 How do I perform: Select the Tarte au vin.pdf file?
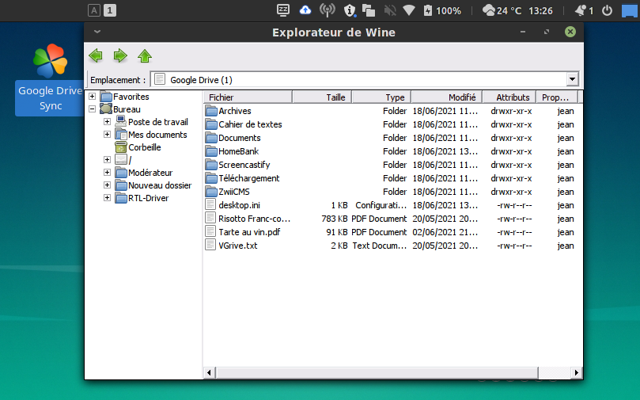248,232
